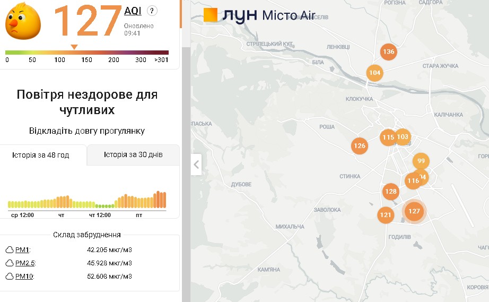Screen dimensions: 489x302
Task: Switch to the Історія за 30 днів tab
Action: pyautogui.click(x=133, y=155)
